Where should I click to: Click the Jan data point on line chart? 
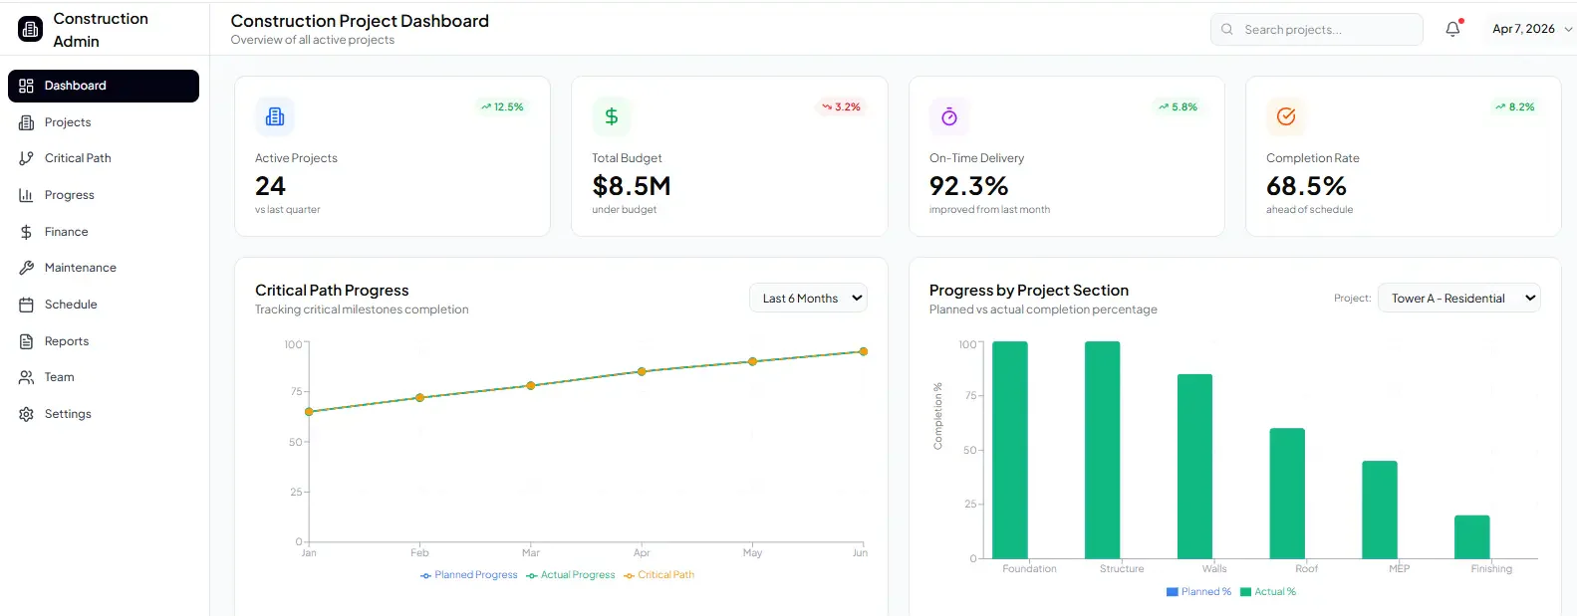309,412
